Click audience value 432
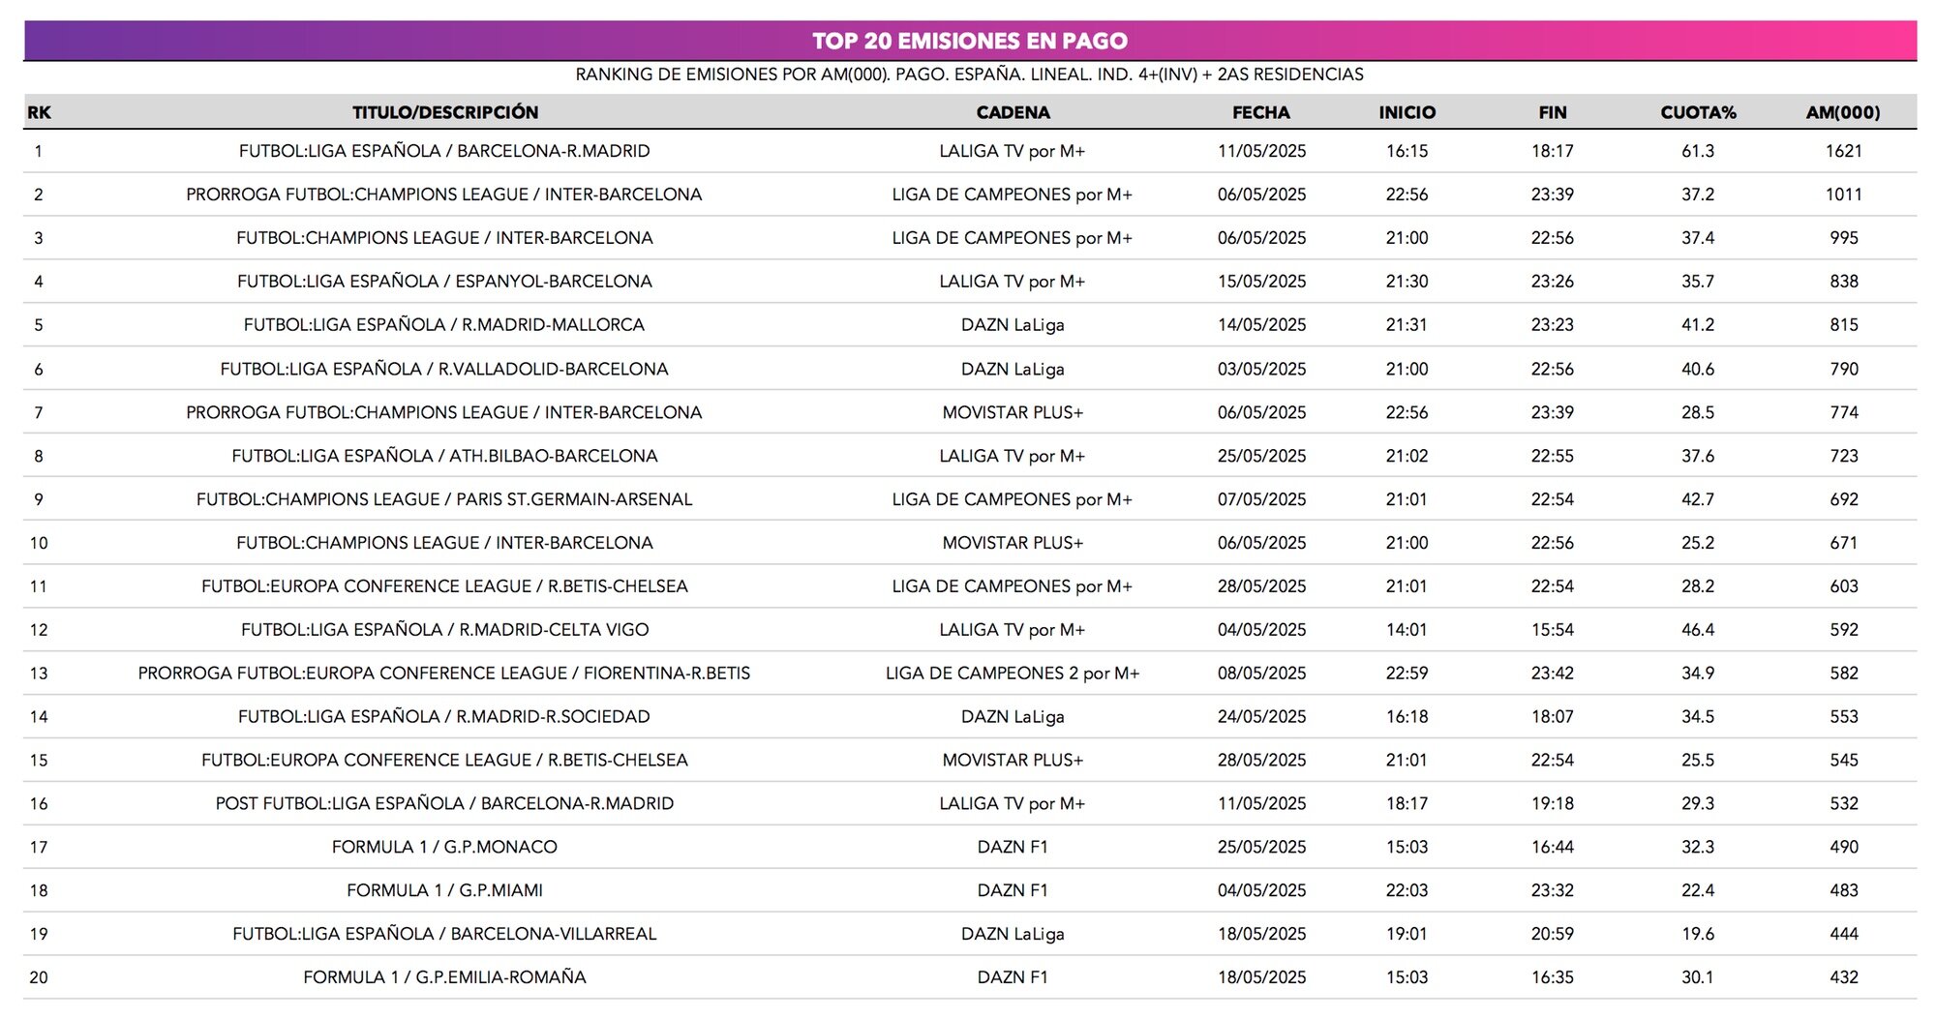 pyautogui.click(x=1844, y=978)
